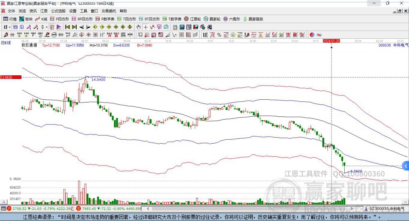Screen dimensions: 409x221
Task: Open the 公式选股 menu
Action: 58,11
